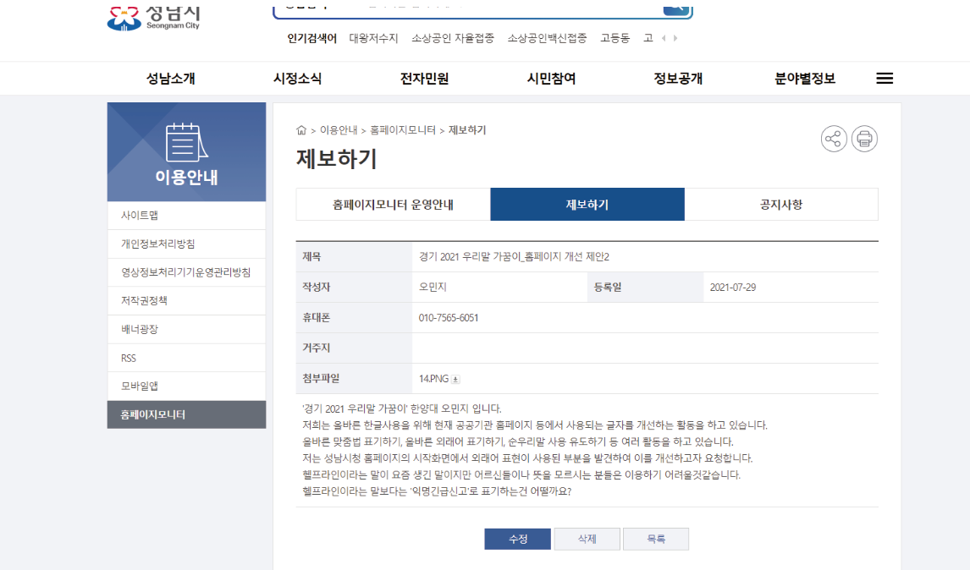Show previous popular search keywords arrow
970x570 pixels.
(x=664, y=38)
